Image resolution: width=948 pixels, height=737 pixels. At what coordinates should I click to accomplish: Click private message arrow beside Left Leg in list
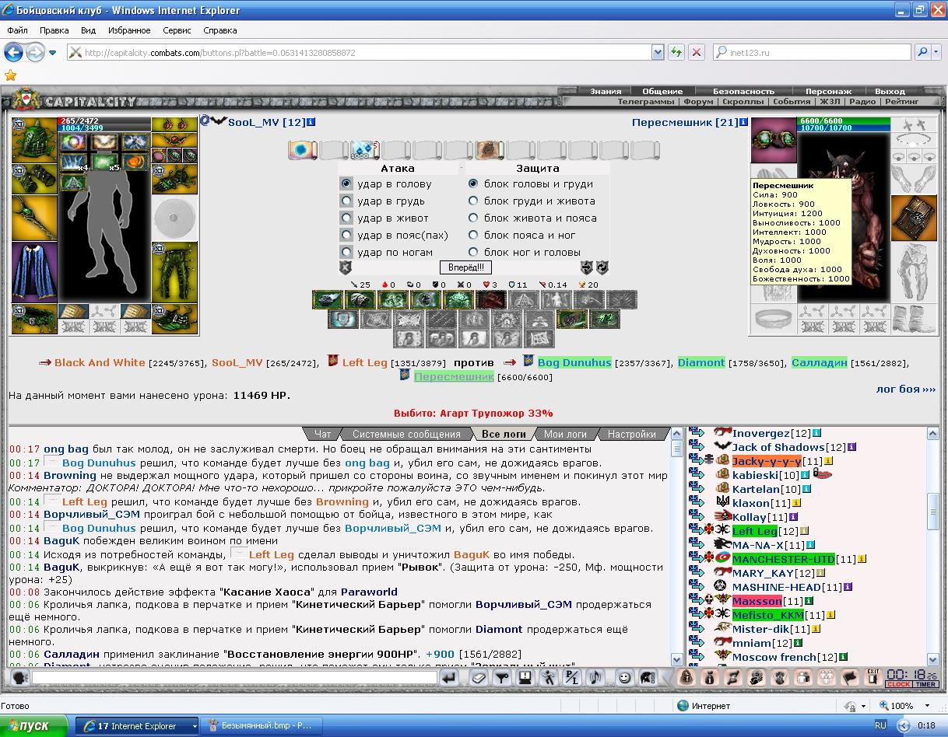click(696, 531)
